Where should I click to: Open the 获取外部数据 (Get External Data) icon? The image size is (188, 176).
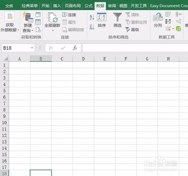[10, 16]
